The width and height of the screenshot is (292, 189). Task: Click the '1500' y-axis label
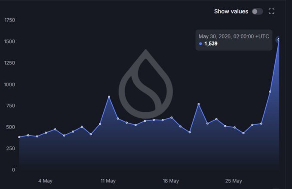[x=9, y=41]
